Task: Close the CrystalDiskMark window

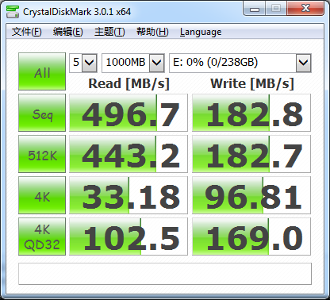Action: pyautogui.click(x=305, y=9)
